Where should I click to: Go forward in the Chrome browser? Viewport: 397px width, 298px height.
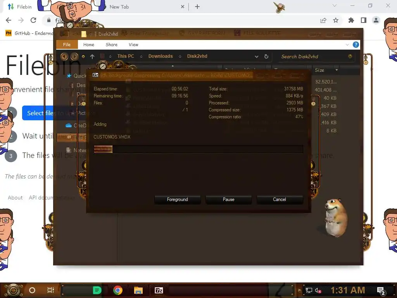[21, 20]
